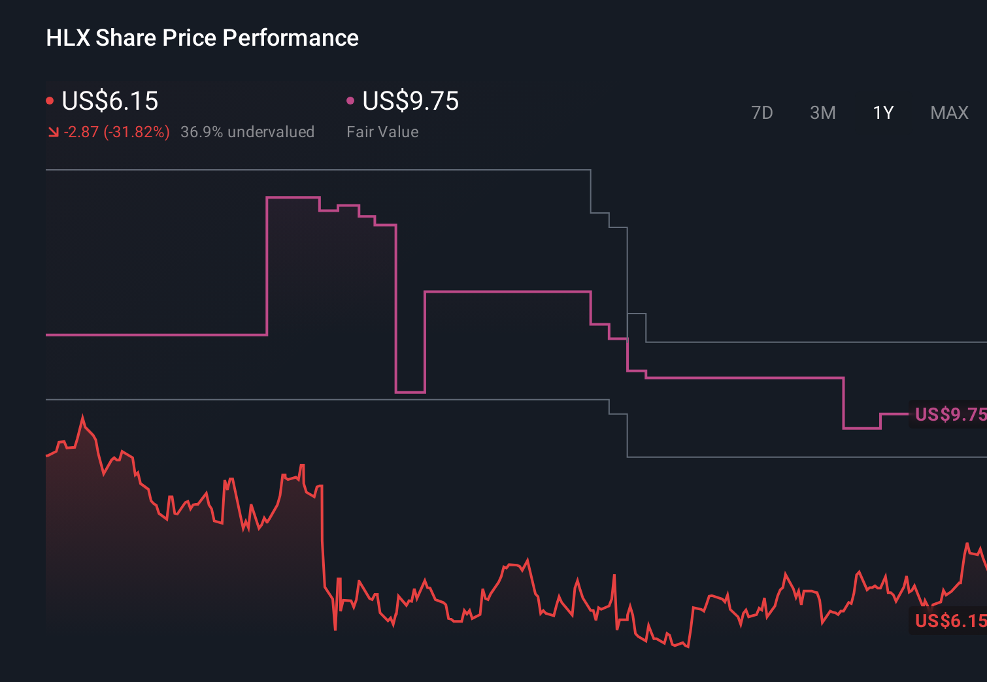Switch to the 3M time range

coord(822,112)
